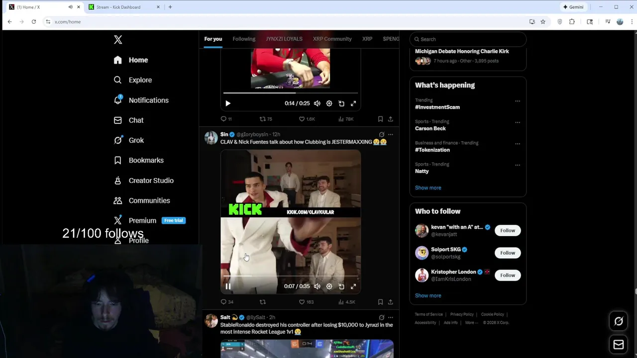Image resolution: width=637 pixels, height=358 pixels.
Task: Bookmark Sin's post
Action: coord(380,302)
